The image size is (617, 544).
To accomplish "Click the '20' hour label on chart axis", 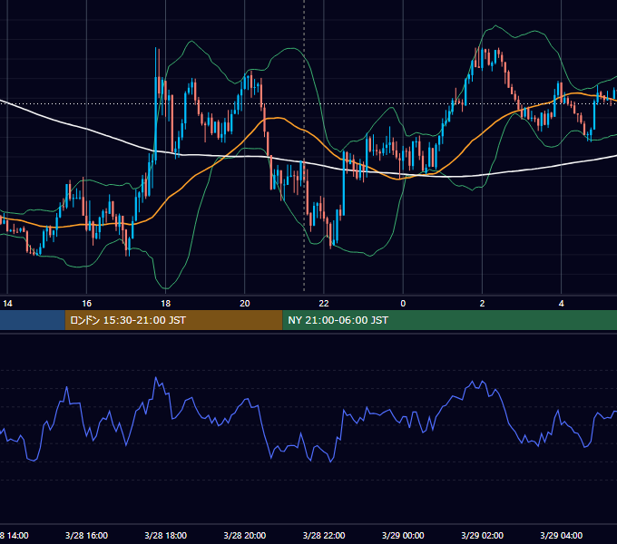I will [245, 304].
